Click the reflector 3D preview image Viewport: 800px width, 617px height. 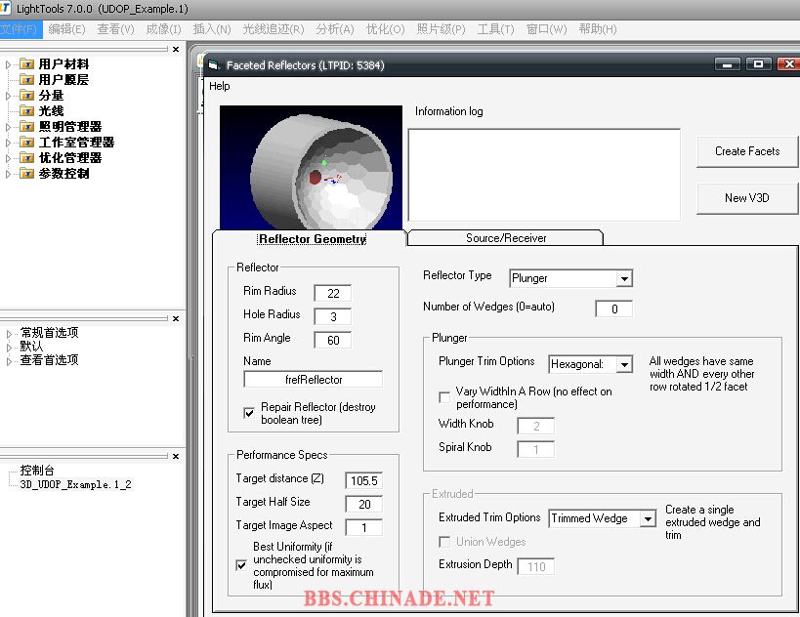(x=311, y=167)
